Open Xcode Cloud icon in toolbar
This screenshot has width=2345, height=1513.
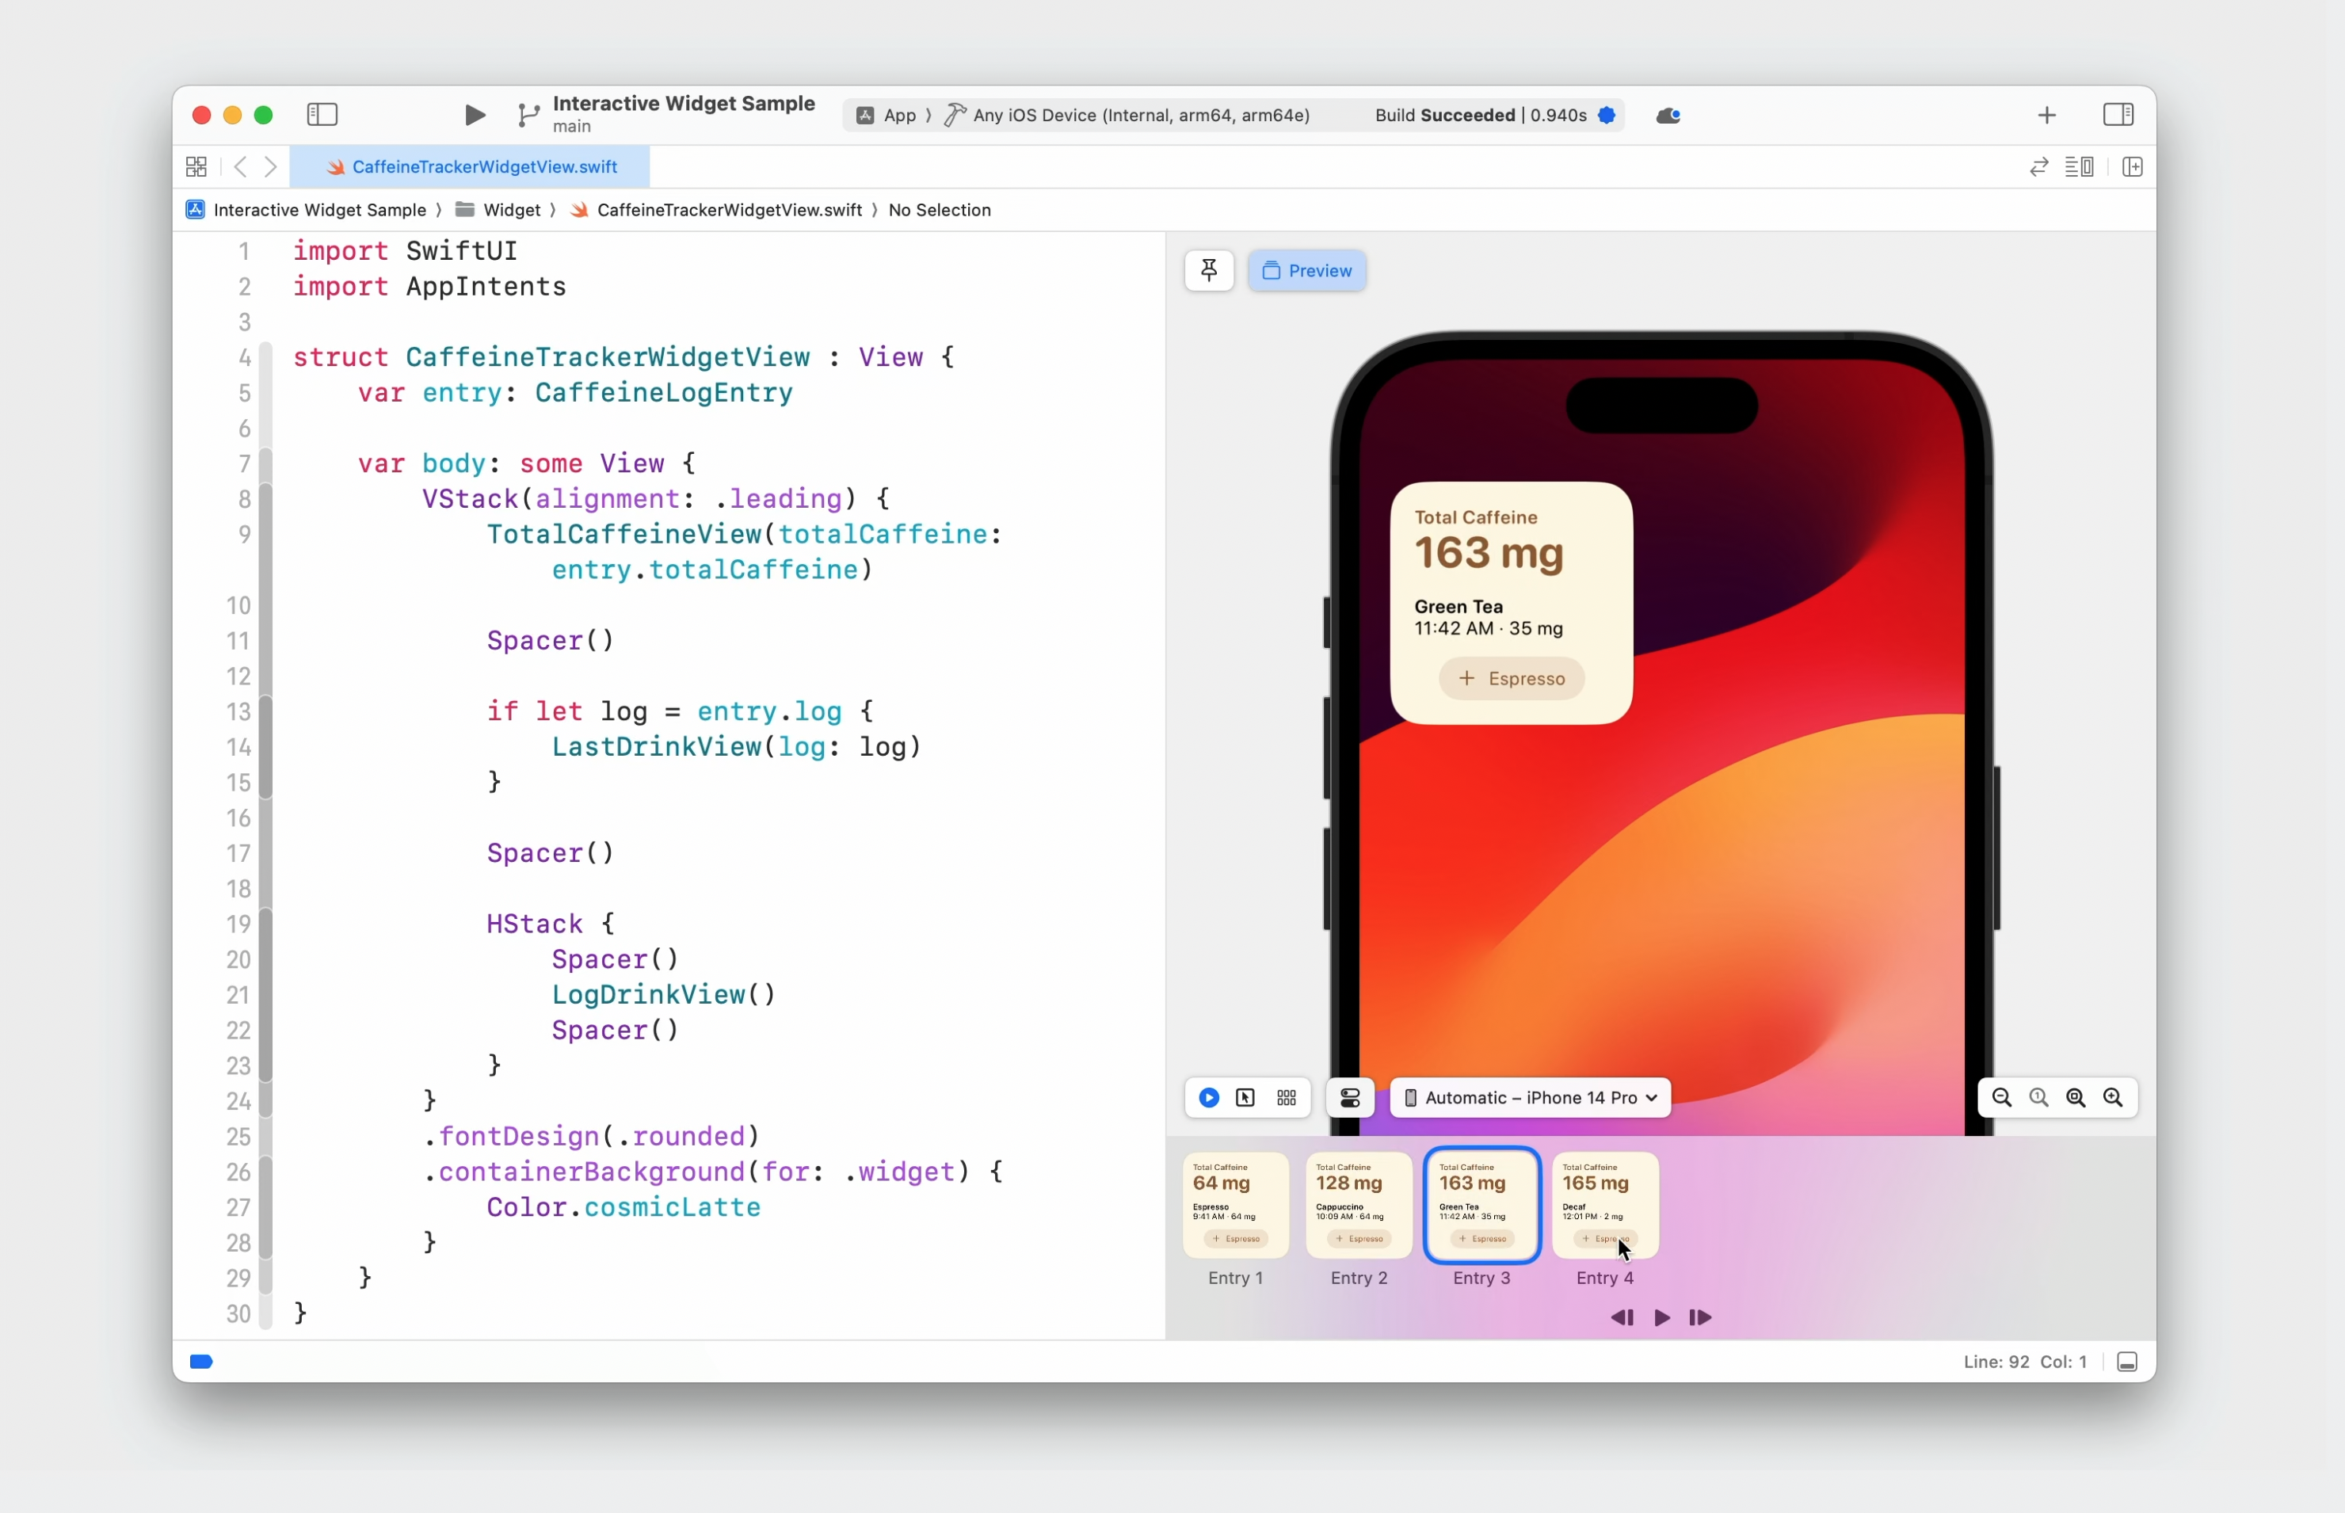click(x=1668, y=116)
